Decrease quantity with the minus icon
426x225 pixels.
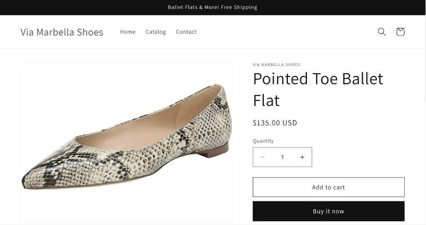click(x=263, y=157)
